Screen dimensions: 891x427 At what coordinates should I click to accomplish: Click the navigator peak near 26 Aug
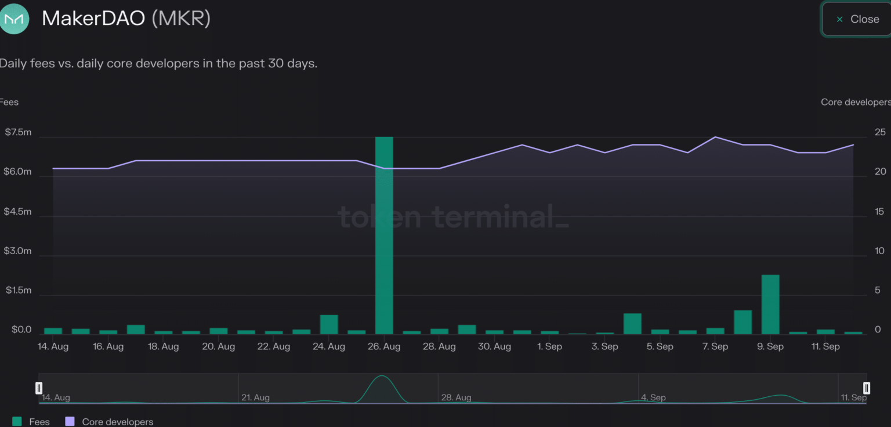[381, 378]
